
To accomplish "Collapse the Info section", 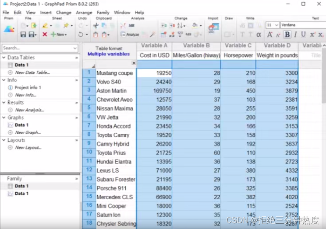I will coord(4,80).
